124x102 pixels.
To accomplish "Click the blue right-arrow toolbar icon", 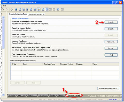I will coord(58,10).
